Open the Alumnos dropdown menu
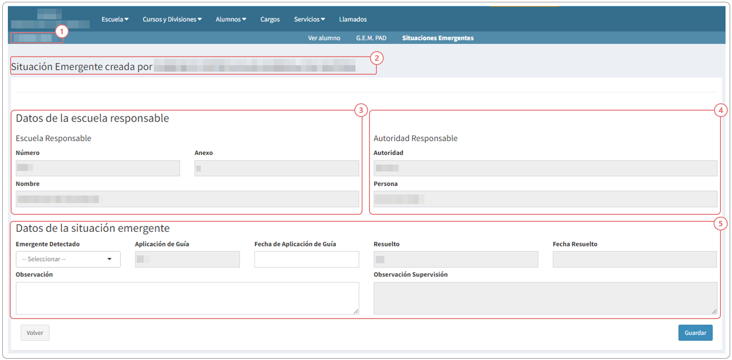 (x=231, y=19)
